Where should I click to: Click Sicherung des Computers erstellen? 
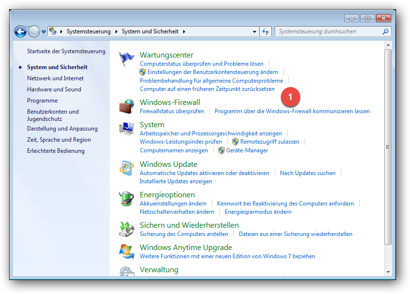[x=184, y=234]
